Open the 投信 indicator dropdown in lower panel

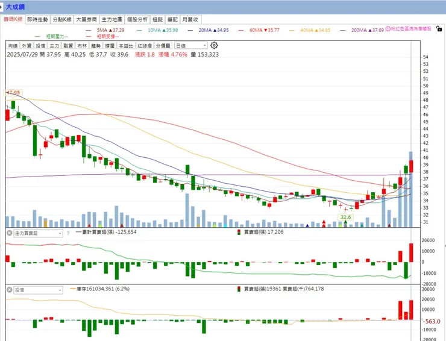[x=38, y=290]
